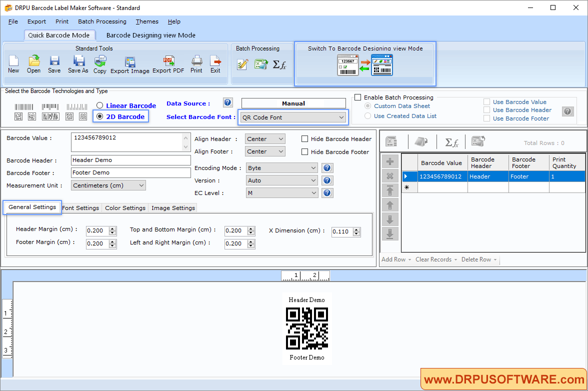This screenshot has width=588, height=391.
Task: Move row down one position
Action: click(390, 219)
